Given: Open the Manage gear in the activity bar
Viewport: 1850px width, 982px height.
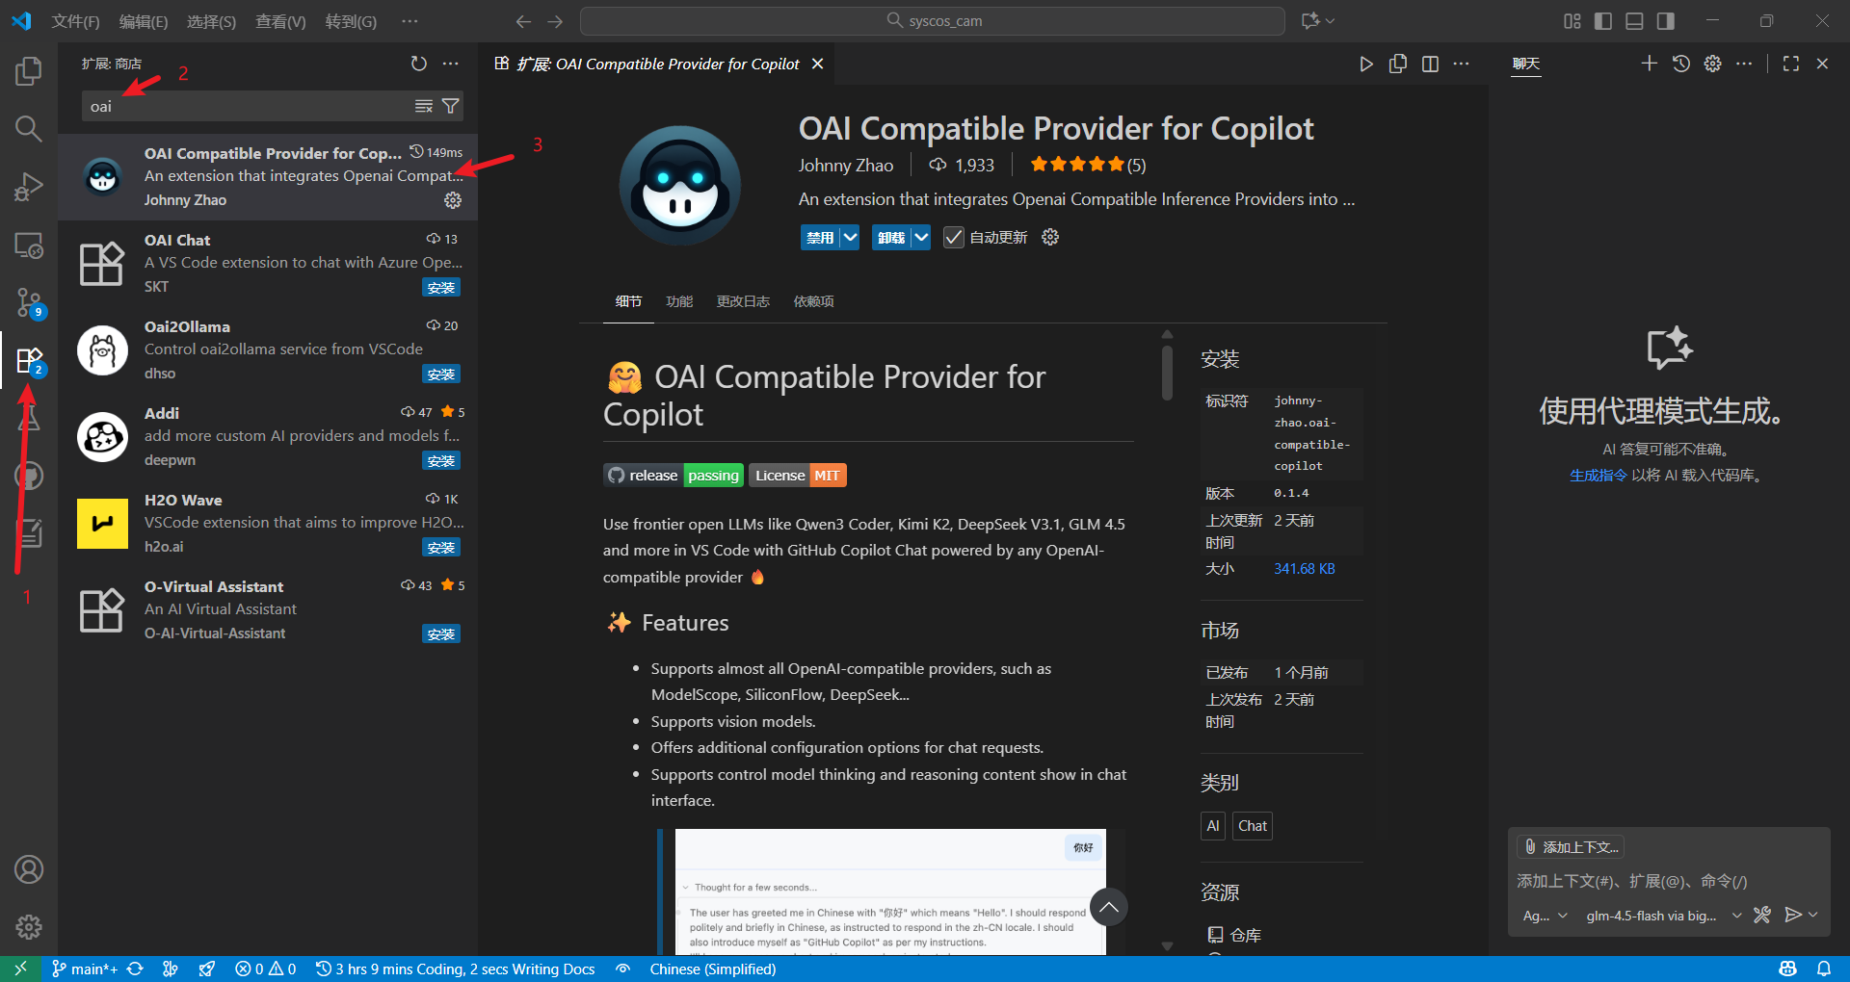Looking at the screenshot, I should (x=29, y=927).
